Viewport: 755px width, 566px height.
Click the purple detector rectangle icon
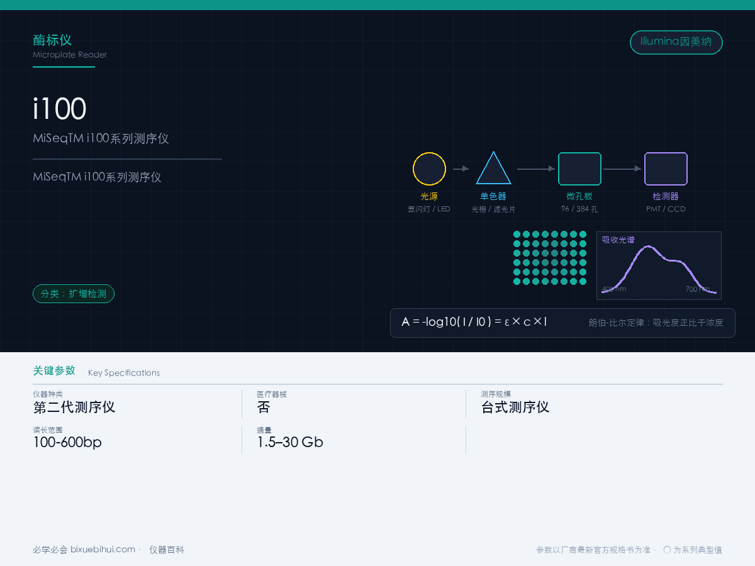666,169
